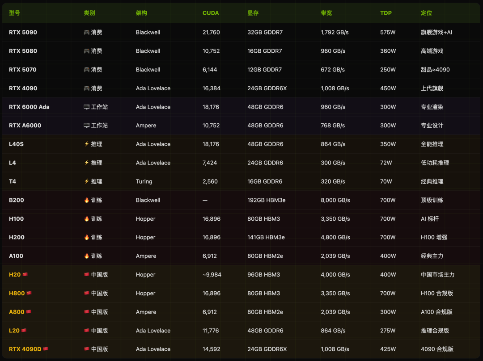Click the gamepad icon in RTX 5080 row

(87, 51)
